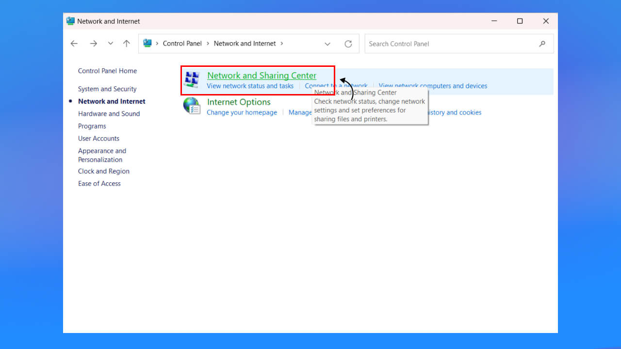Expand chevron after Network and Internet breadcrumb
The width and height of the screenshot is (621, 349).
pyautogui.click(x=282, y=44)
